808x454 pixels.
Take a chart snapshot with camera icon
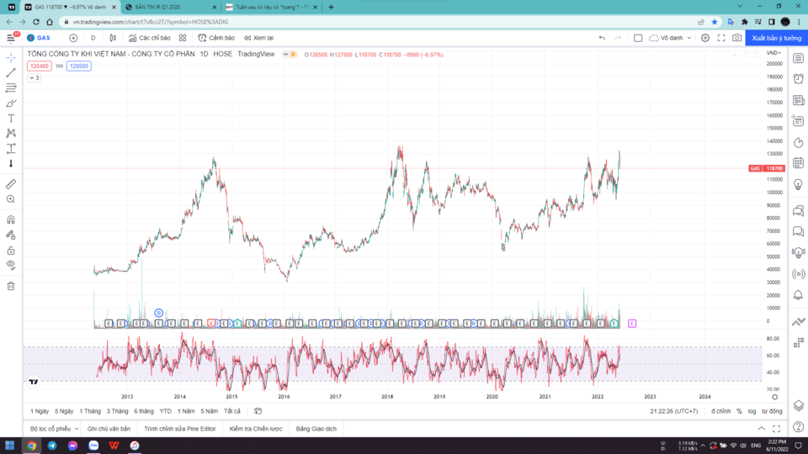pyautogui.click(x=737, y=38)
